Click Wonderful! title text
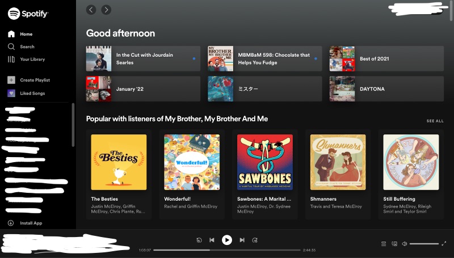The image size is (454, 258). click(177, 199)
